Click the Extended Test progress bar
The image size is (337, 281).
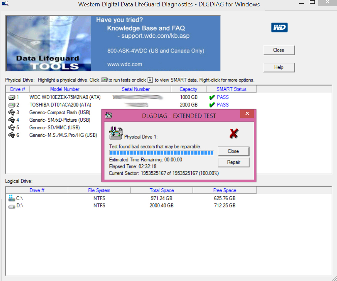[x=161, y=153]
